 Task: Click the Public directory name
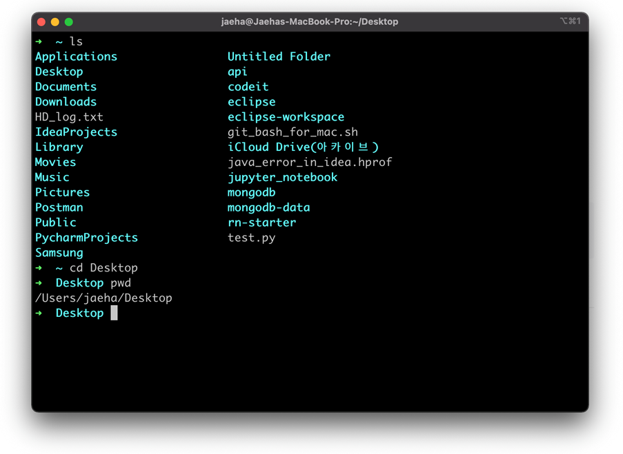56,223
